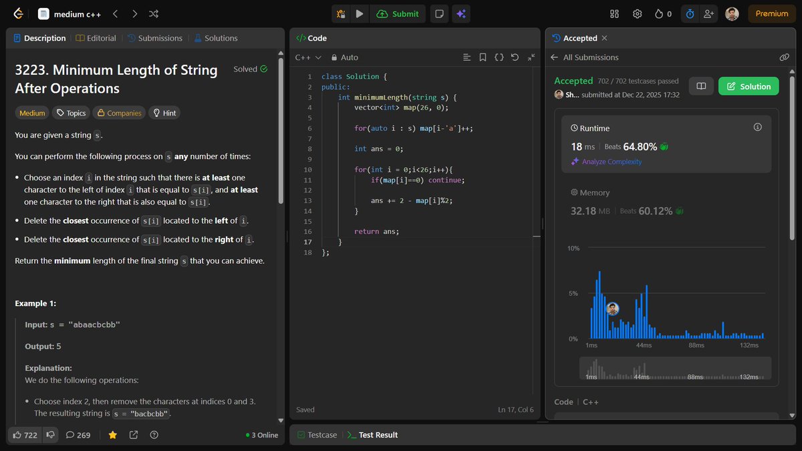Expand the Hint section
The height and width of the screenshot is (451, 802).
tap(164, 112)
